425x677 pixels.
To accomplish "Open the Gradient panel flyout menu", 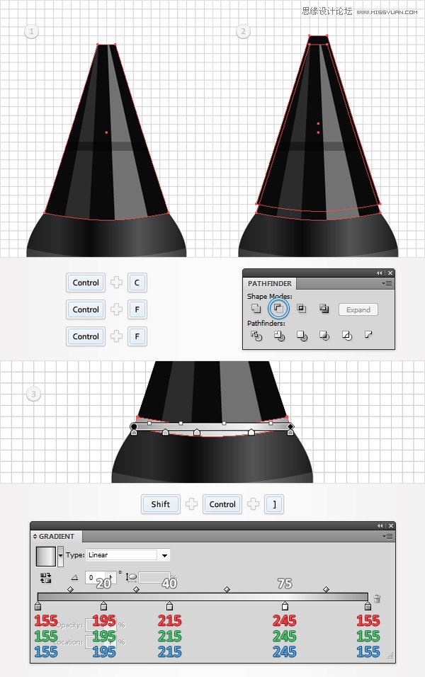I will pyautogui.click(x=387, y=536).
